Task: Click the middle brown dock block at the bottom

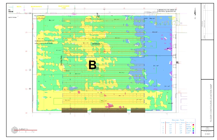Action: tap(109, 110)
